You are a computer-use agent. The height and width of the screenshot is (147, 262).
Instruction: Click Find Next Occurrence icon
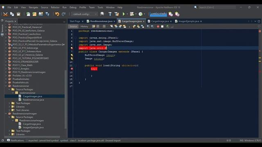(x=120, y=26)
